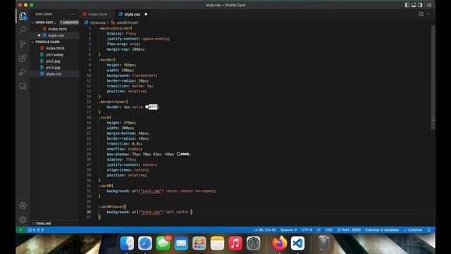Open the Spaces: 4 indentation selector
Viewport: 451px width, 254px height.
coord(288,230)
